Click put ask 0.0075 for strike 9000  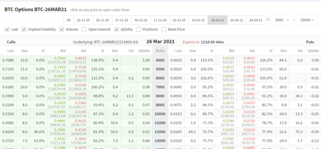(x=249, y=103)
